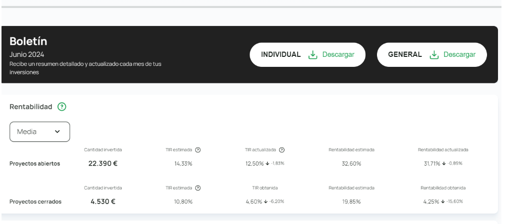Click the 32,60% Rentabilidad estimada value

click(x=351, y=164)
